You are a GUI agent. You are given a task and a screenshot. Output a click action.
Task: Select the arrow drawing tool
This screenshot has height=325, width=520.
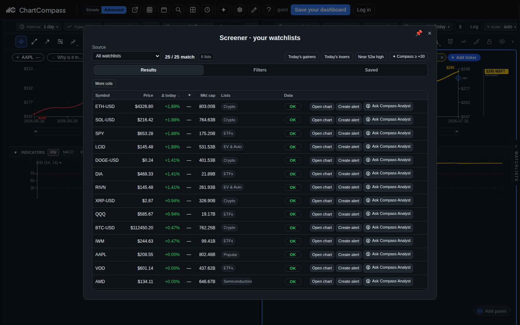pyautogui.click(x=47, y=42)
